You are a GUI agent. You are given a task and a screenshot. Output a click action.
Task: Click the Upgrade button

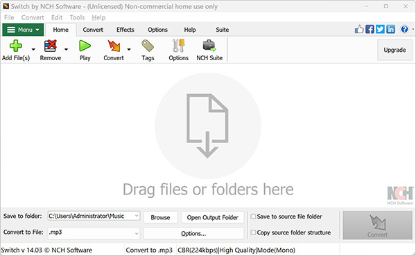click(x=395, y=50)
